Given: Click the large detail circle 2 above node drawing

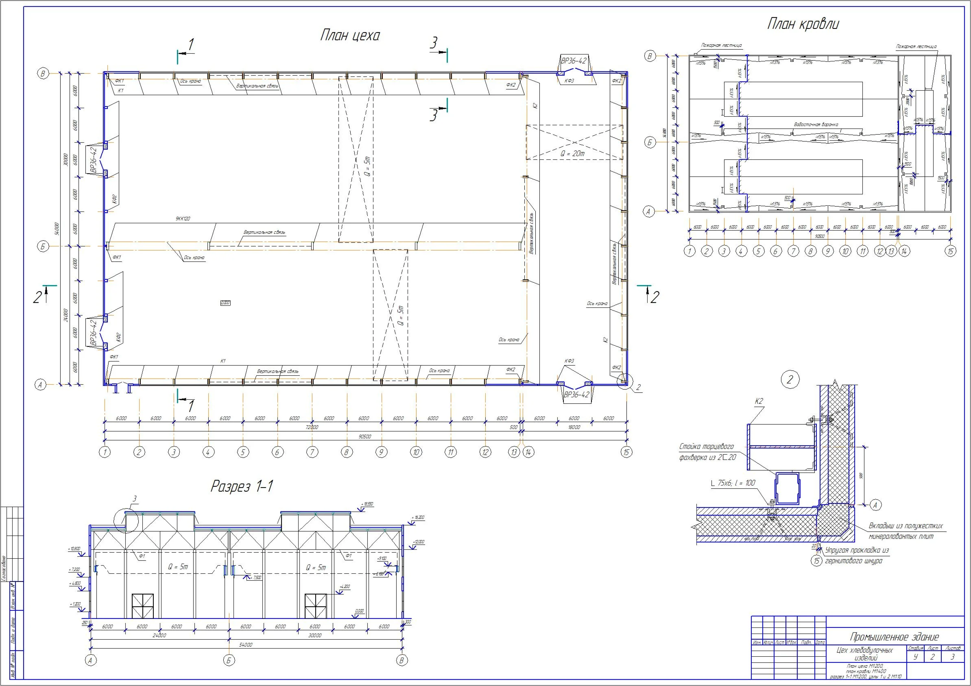Looking at the screenshot, I should 790,379.
